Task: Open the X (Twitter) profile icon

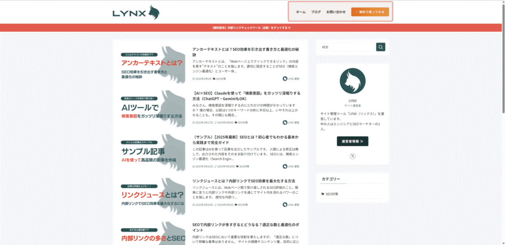Action: point(352,156)
